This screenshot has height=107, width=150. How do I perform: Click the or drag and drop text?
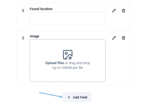pyautogui.click(x=77, y=63)
